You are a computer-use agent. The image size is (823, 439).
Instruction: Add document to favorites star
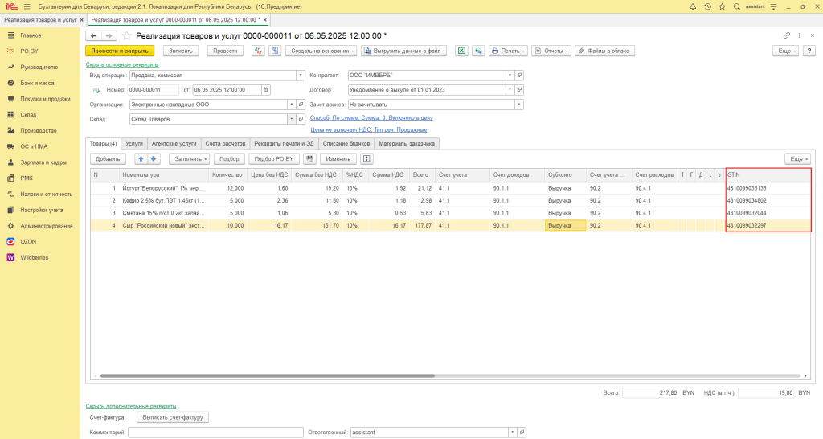pyautogui.click(x=126, y=35)
